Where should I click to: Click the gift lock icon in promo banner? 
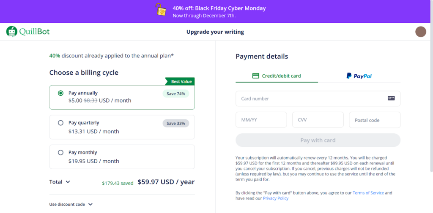coord(161,10)
